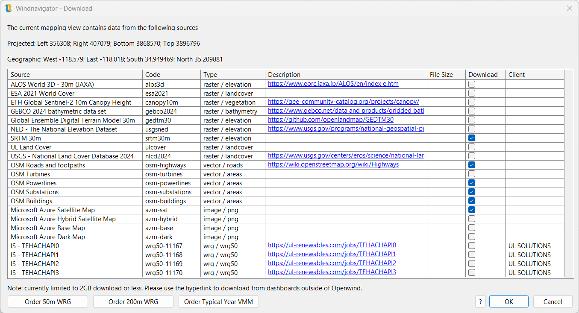
Task: Click the nlcd2024 code cell
Action: [x=171, y=156]
